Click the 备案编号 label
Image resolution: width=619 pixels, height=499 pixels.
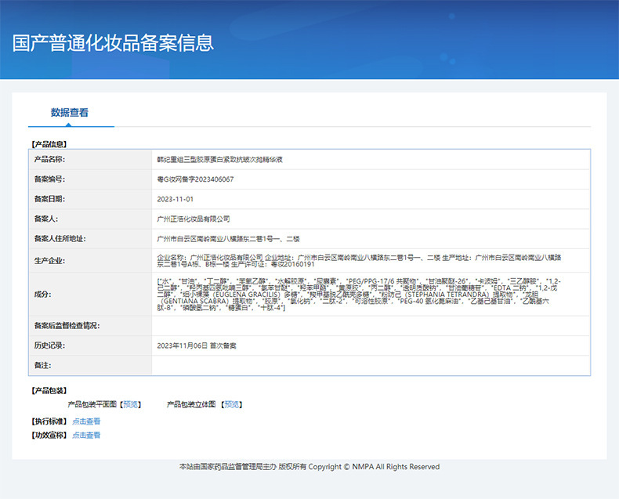[49, 179]
